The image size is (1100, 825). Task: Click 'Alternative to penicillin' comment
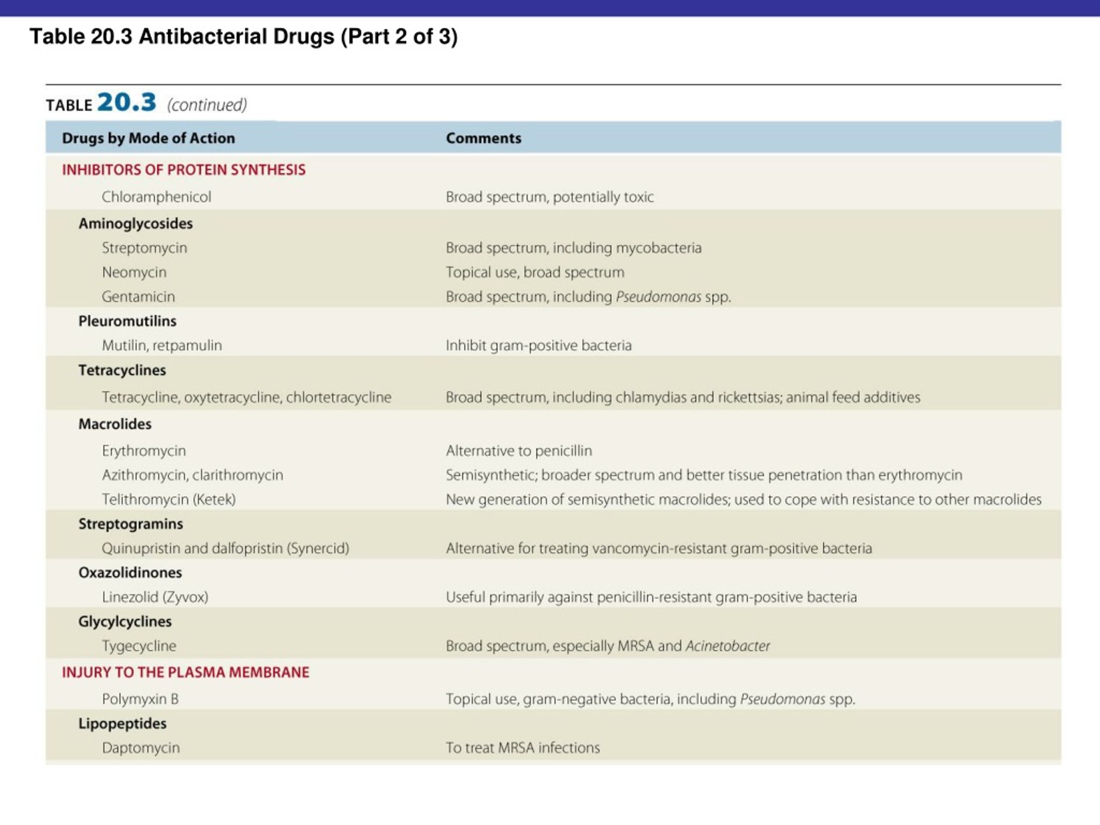(x=519, y=451)
